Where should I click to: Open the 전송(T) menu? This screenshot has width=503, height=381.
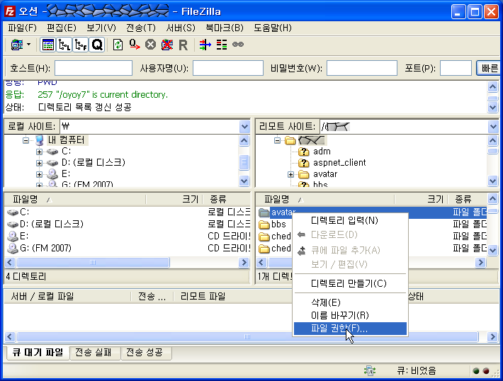pyautogui.click(x=141, y=28)
